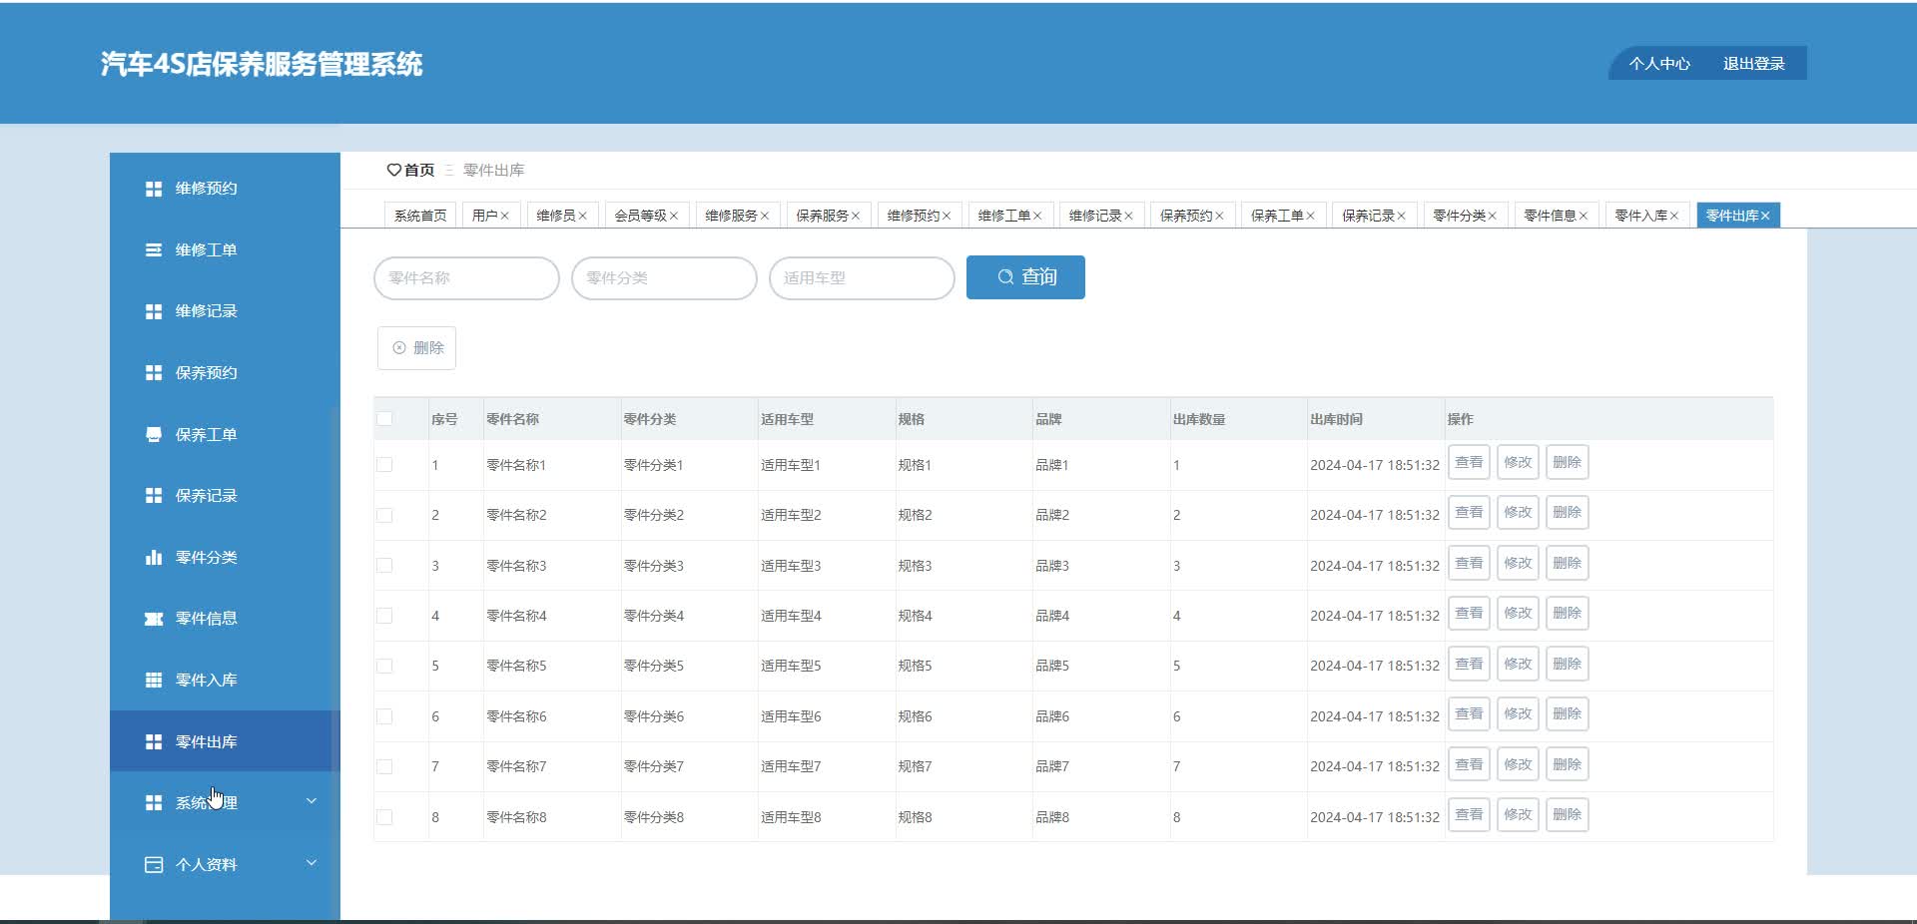Click 修改 for 零件名称5 row

1518,664
